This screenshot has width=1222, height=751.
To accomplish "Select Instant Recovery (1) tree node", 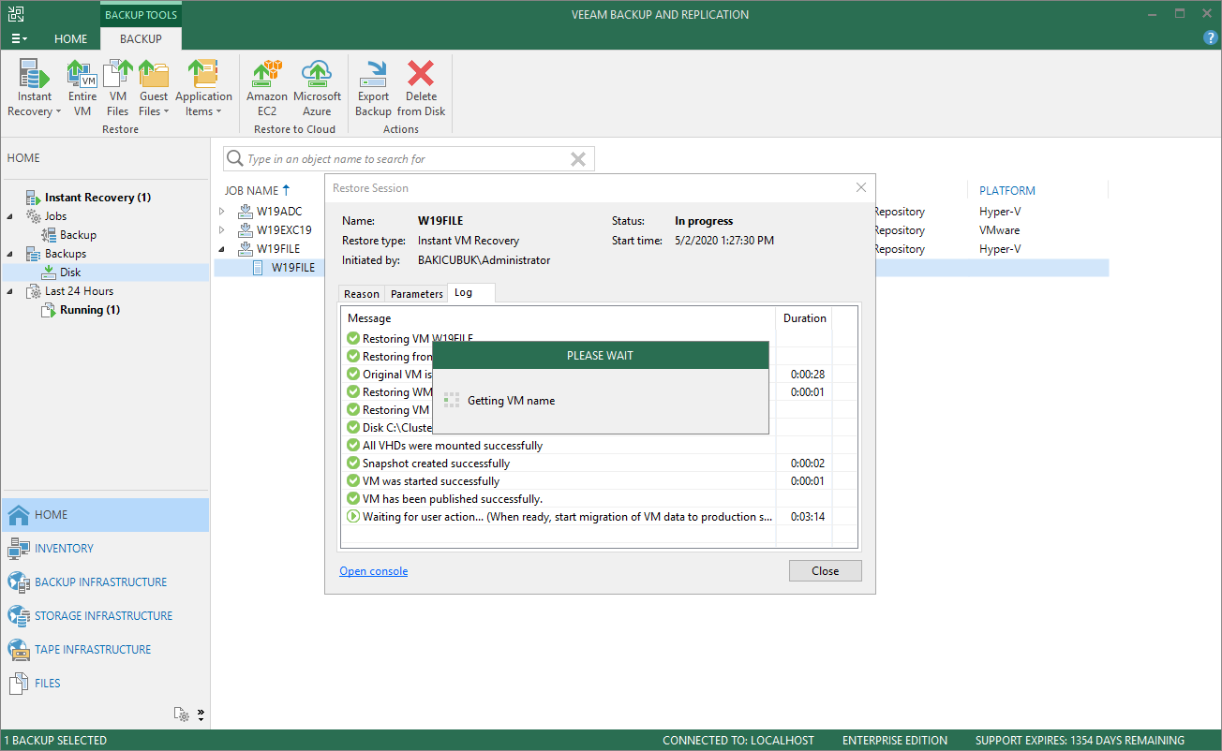I will (x=97, y=198).
